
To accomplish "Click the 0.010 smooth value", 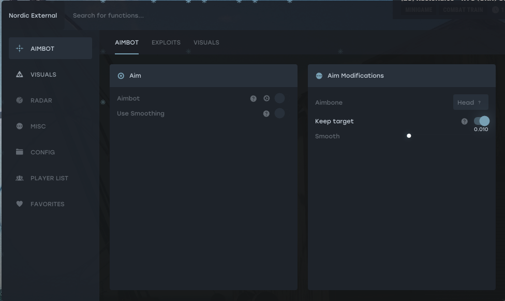I will click(x=481, y=130).
